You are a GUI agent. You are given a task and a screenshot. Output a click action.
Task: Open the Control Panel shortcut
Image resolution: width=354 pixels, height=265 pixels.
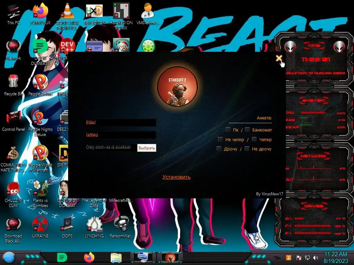pyautogui.click(x=13, y=121)
